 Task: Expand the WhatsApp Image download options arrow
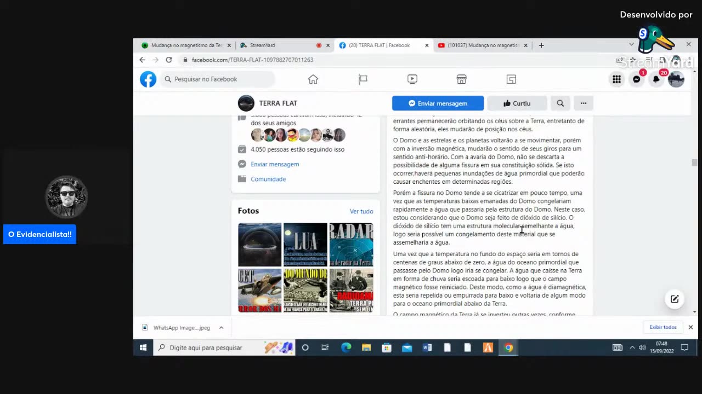[x=221, y=328]
